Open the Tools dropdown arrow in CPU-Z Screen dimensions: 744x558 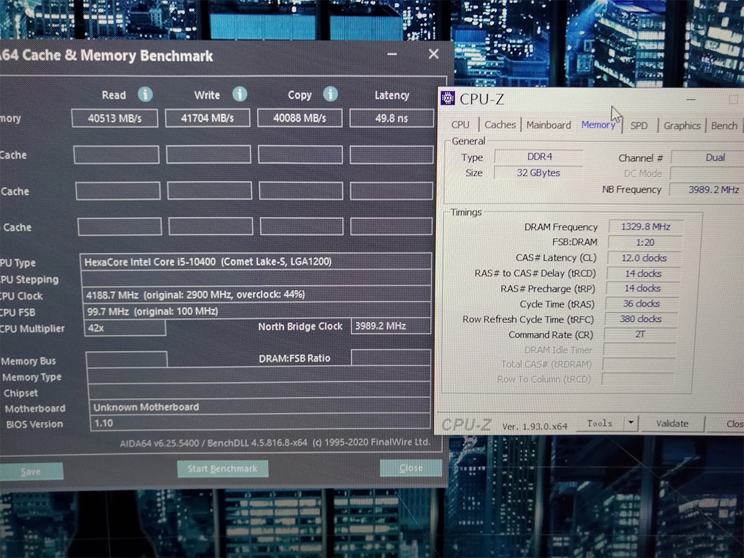(631, 423)
